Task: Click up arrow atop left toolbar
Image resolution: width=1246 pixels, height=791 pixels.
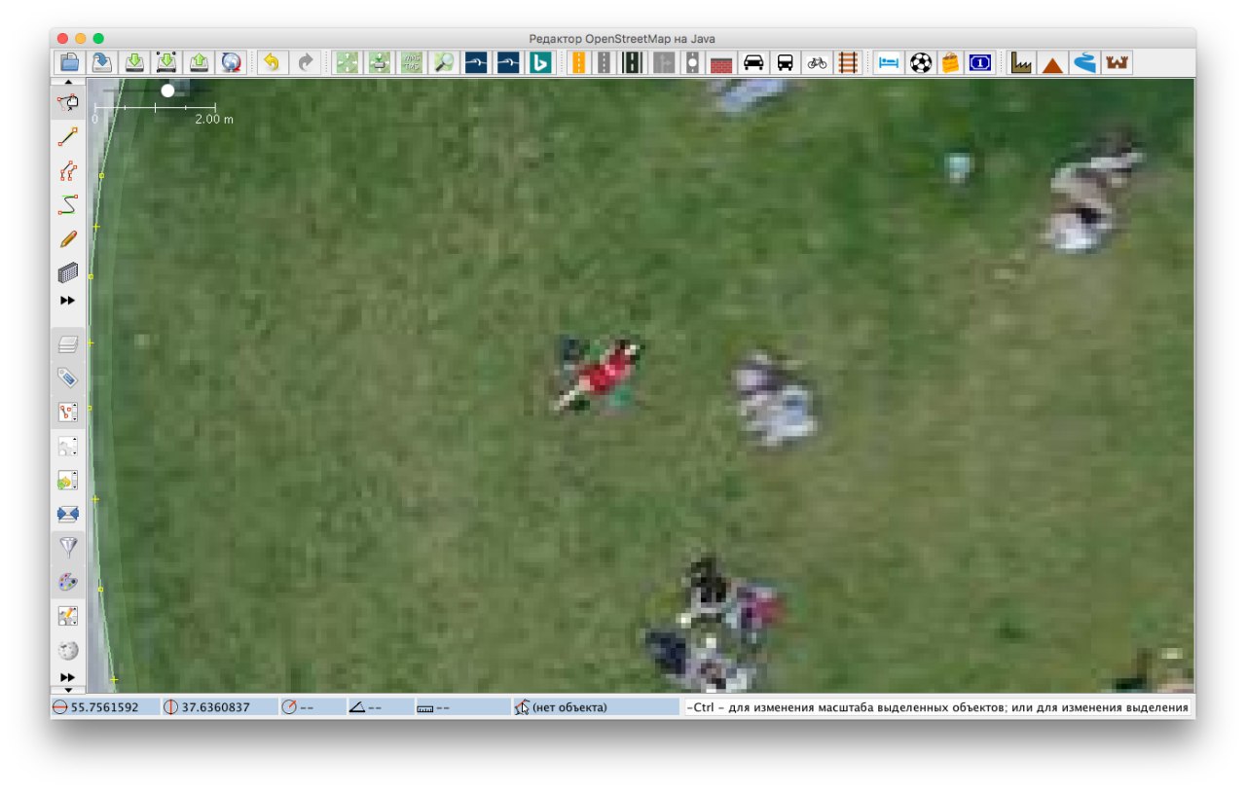Action: (x=68, y=83)
